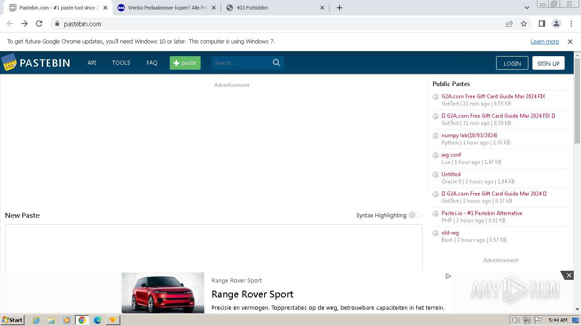Open the TOOLS menu item
Image resolution: width=581 pixels, height=326 pixels.
(121, 63)
